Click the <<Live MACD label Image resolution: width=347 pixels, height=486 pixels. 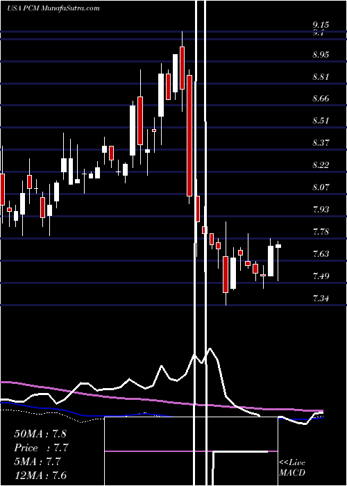(x=292, y=467)
